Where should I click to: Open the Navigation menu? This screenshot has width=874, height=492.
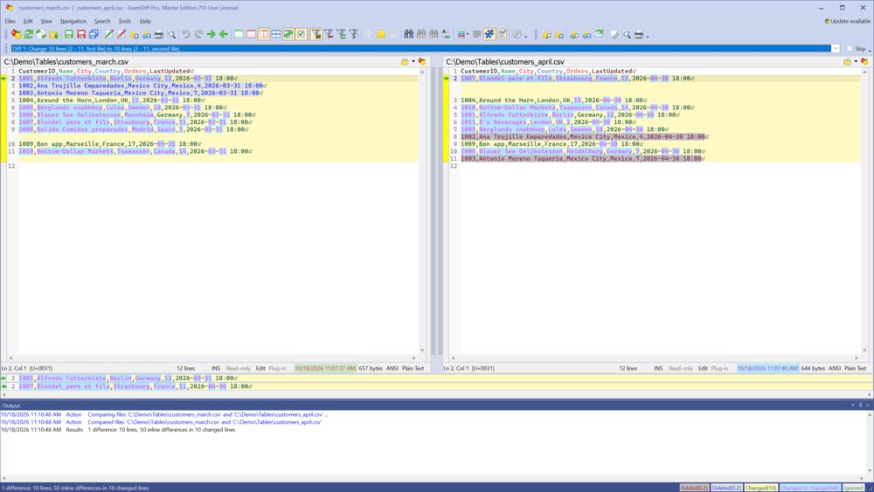tap(73, 21)
